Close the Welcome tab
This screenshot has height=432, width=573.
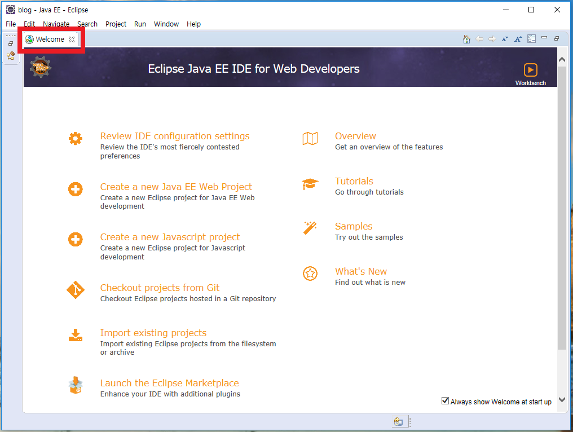point(72,39)
